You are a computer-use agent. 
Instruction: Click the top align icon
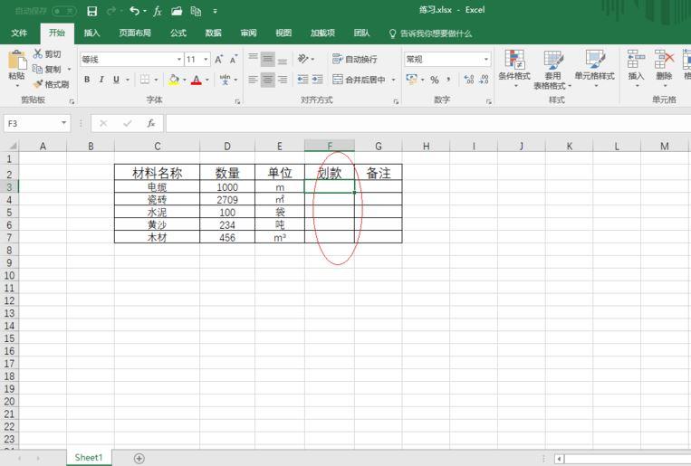pyautogui.click(x=253, y=59)
